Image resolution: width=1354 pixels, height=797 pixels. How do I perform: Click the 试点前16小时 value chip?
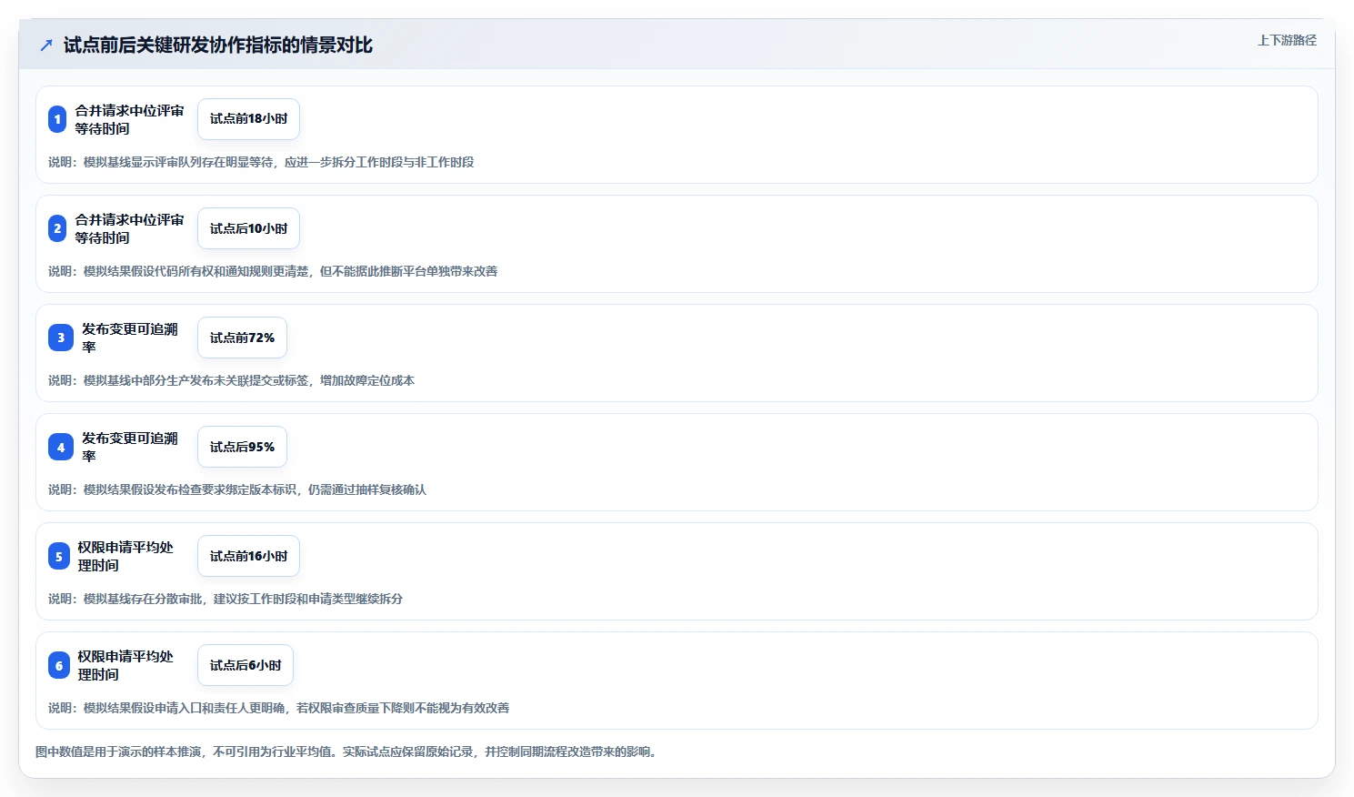point(248,556)
